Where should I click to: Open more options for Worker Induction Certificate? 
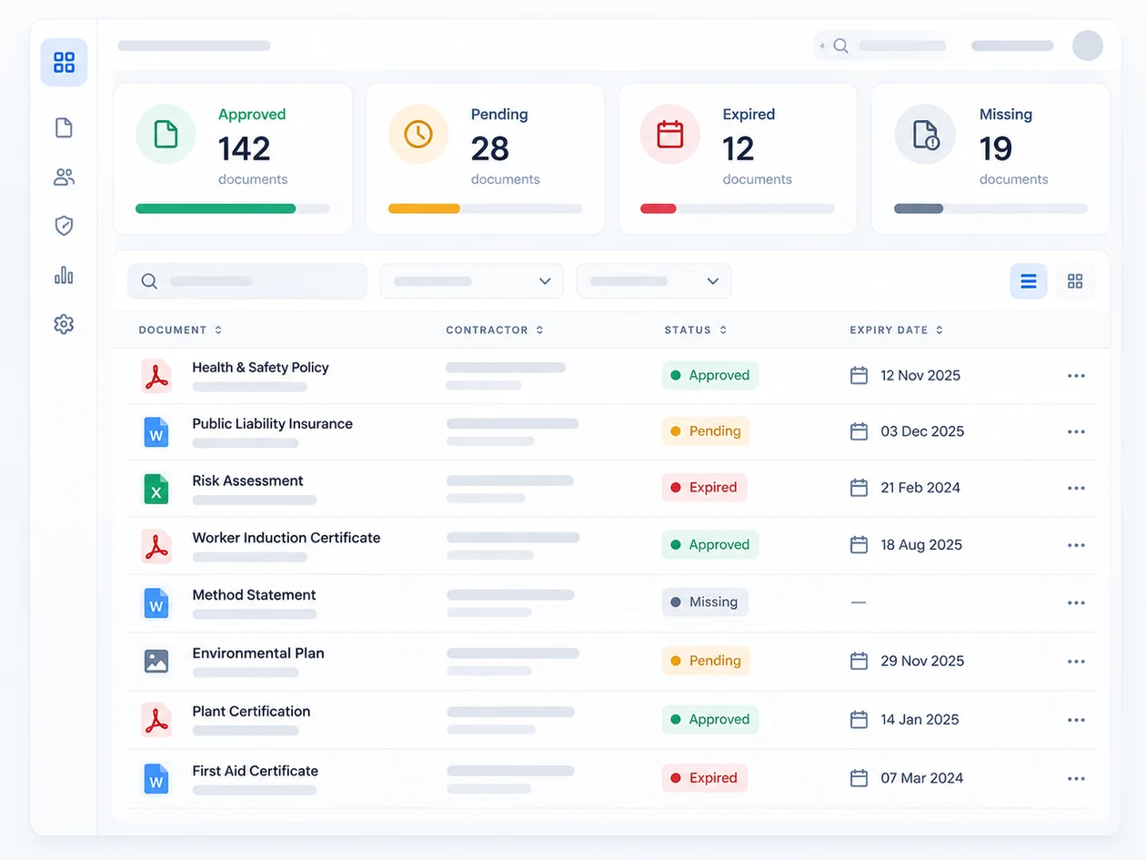(x=1076, y=546)
